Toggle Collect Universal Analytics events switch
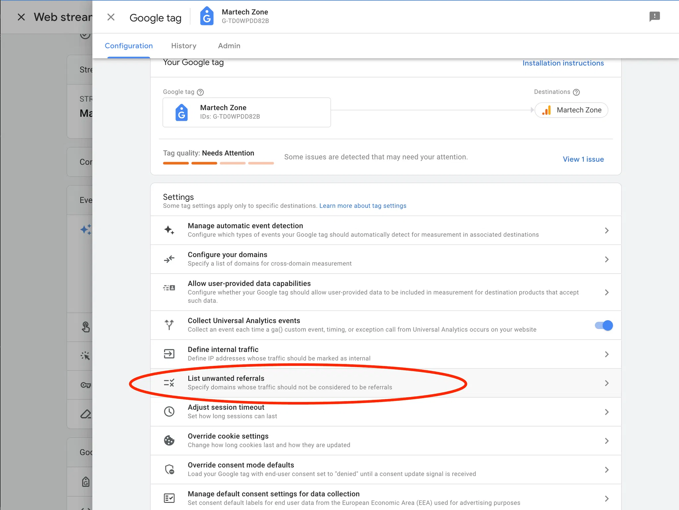679x510 pixels. coord(604,325)
